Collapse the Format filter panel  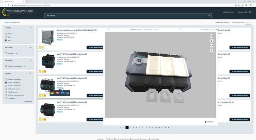click(x=31, y=28)
